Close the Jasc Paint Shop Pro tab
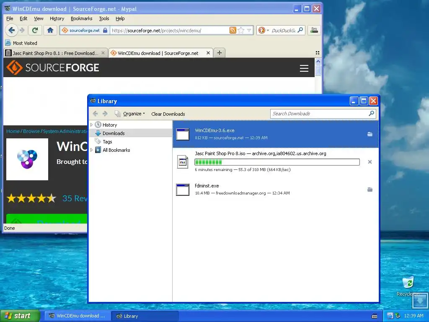The width and height of the screenshot is (429, 322). click(x=103, y=53)
